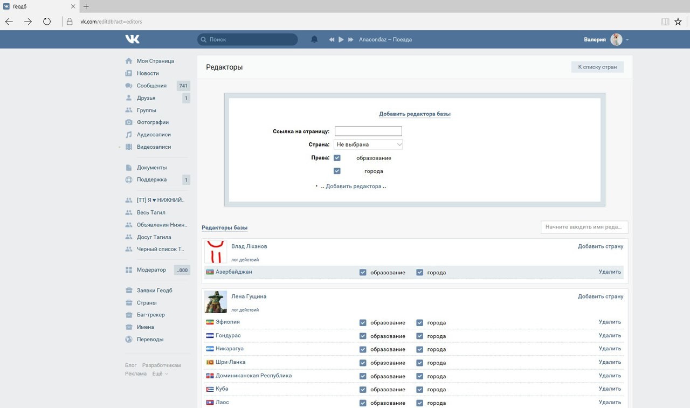
Task: Click the Добавить редактора link
Action: pyautogui.click(x=354, y=186)
